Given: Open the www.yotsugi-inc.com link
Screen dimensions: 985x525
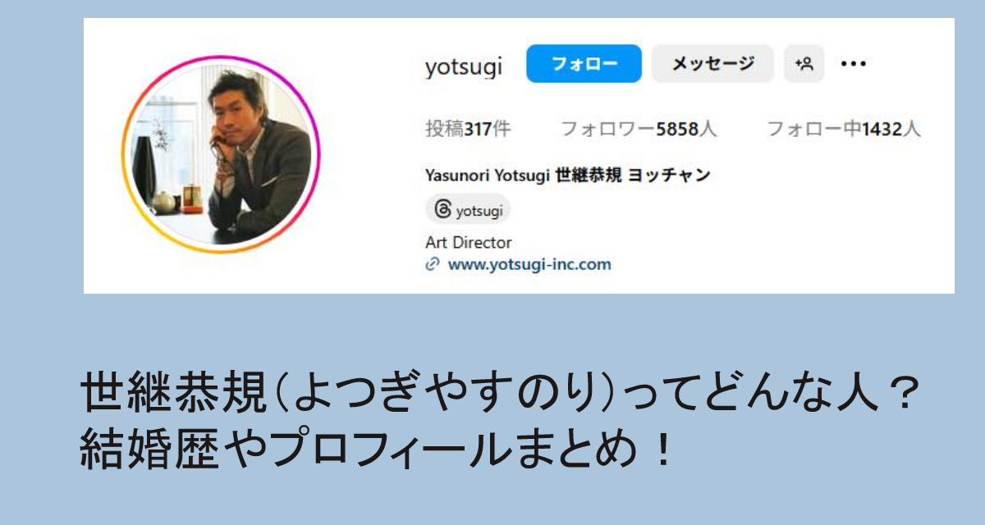Looking at the screenshot, I should pyautogui.click(x=529, y=265).
